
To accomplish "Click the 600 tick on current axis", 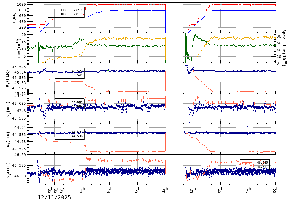I will coord(23,16).
